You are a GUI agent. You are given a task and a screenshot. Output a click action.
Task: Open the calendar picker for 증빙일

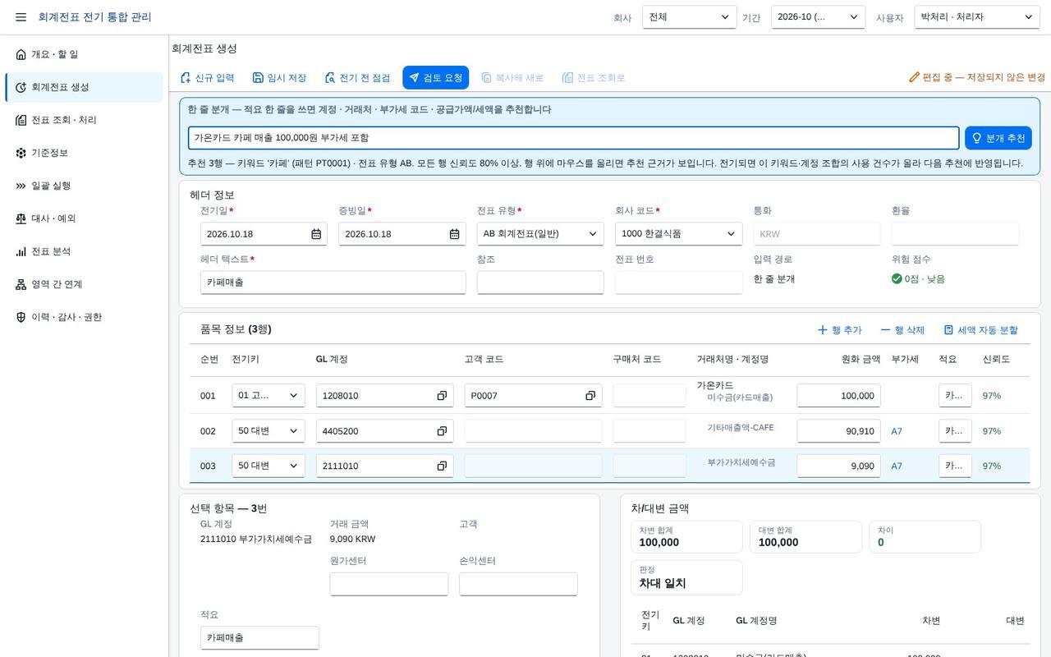(x=454, y=234)
